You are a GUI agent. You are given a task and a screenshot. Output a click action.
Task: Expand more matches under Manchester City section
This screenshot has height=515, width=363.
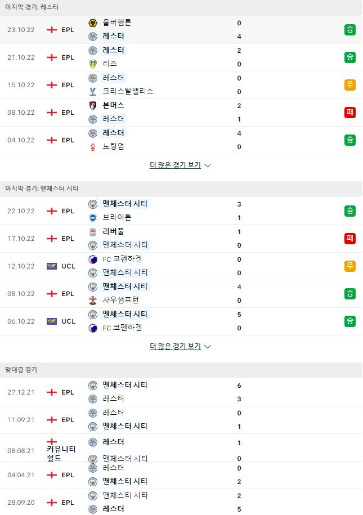[175, 347]
